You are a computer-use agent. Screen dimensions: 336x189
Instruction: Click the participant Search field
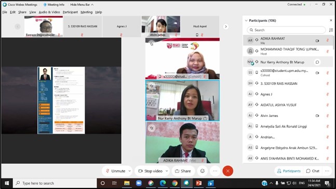[286, 30]
